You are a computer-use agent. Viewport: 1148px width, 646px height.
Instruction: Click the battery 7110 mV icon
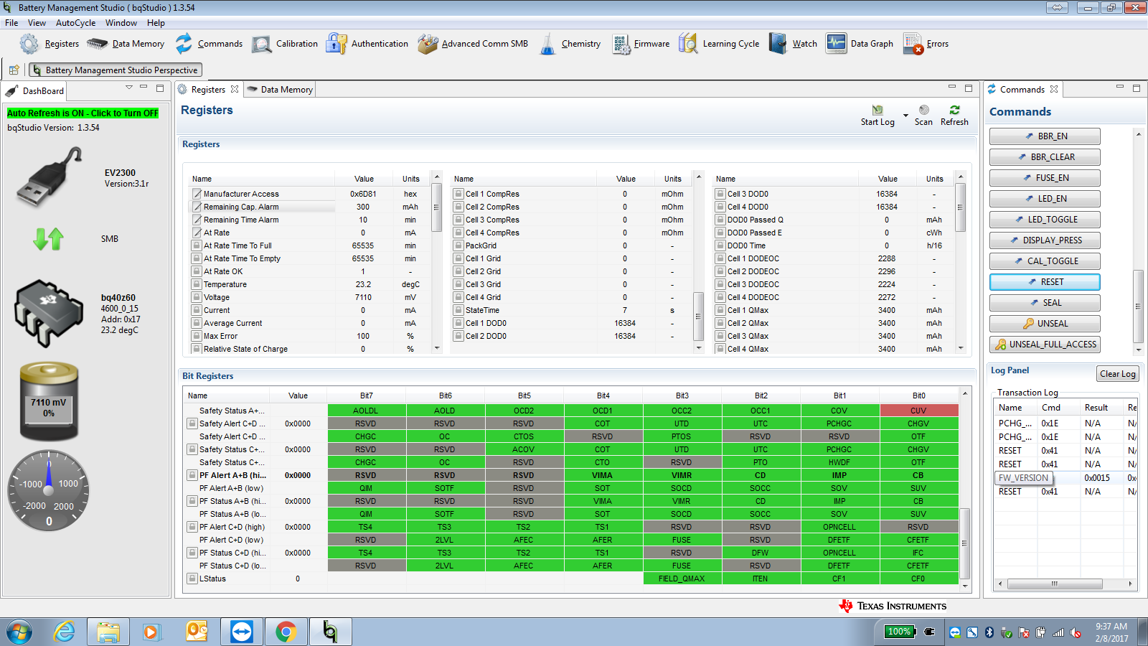pos(49,401)
